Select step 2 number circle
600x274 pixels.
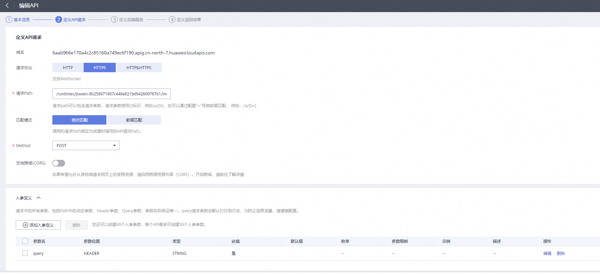tap(59, 19)
